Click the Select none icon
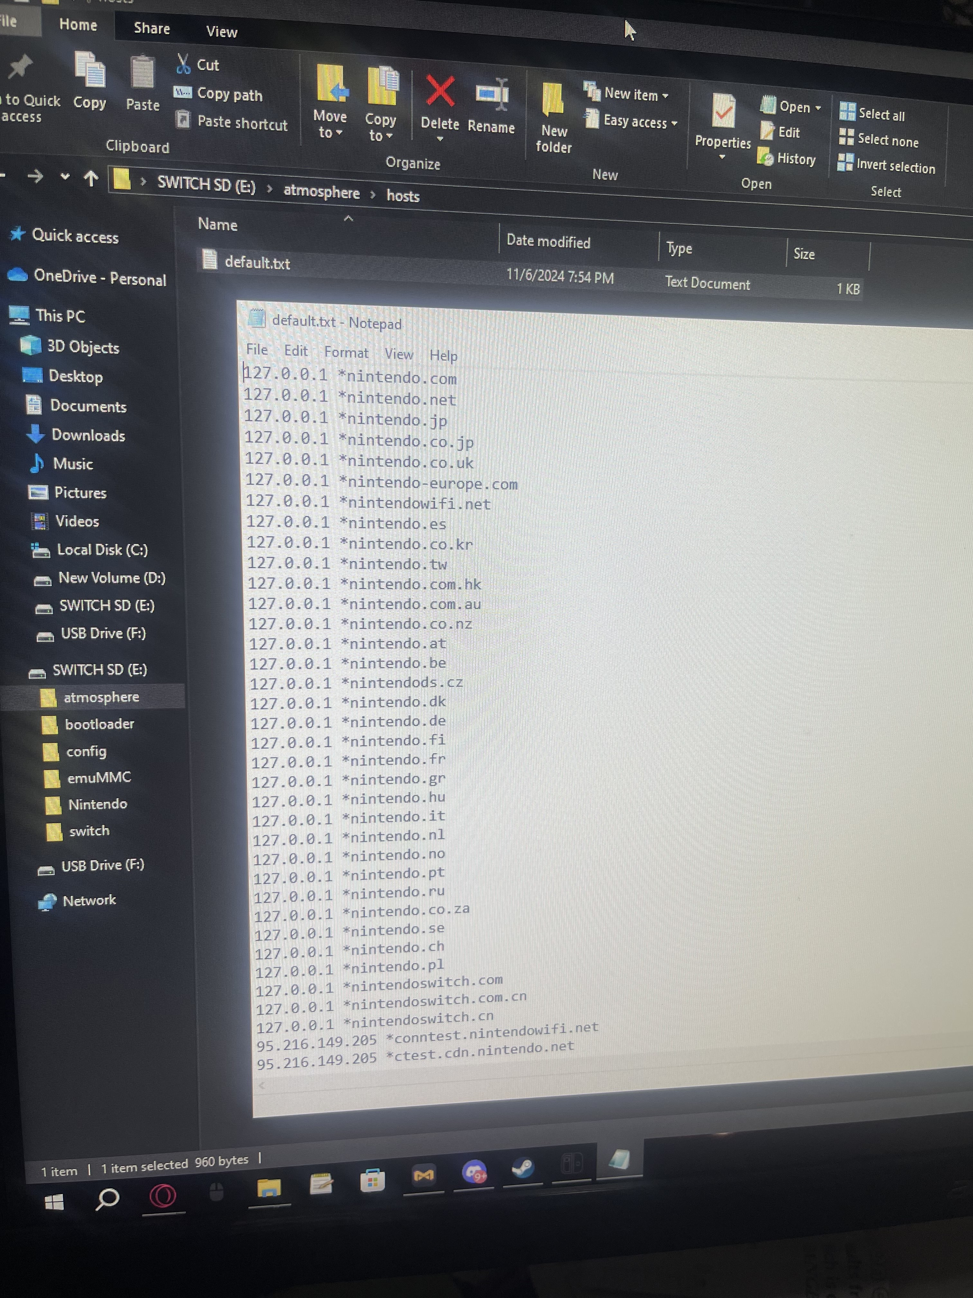 [846, 137]
